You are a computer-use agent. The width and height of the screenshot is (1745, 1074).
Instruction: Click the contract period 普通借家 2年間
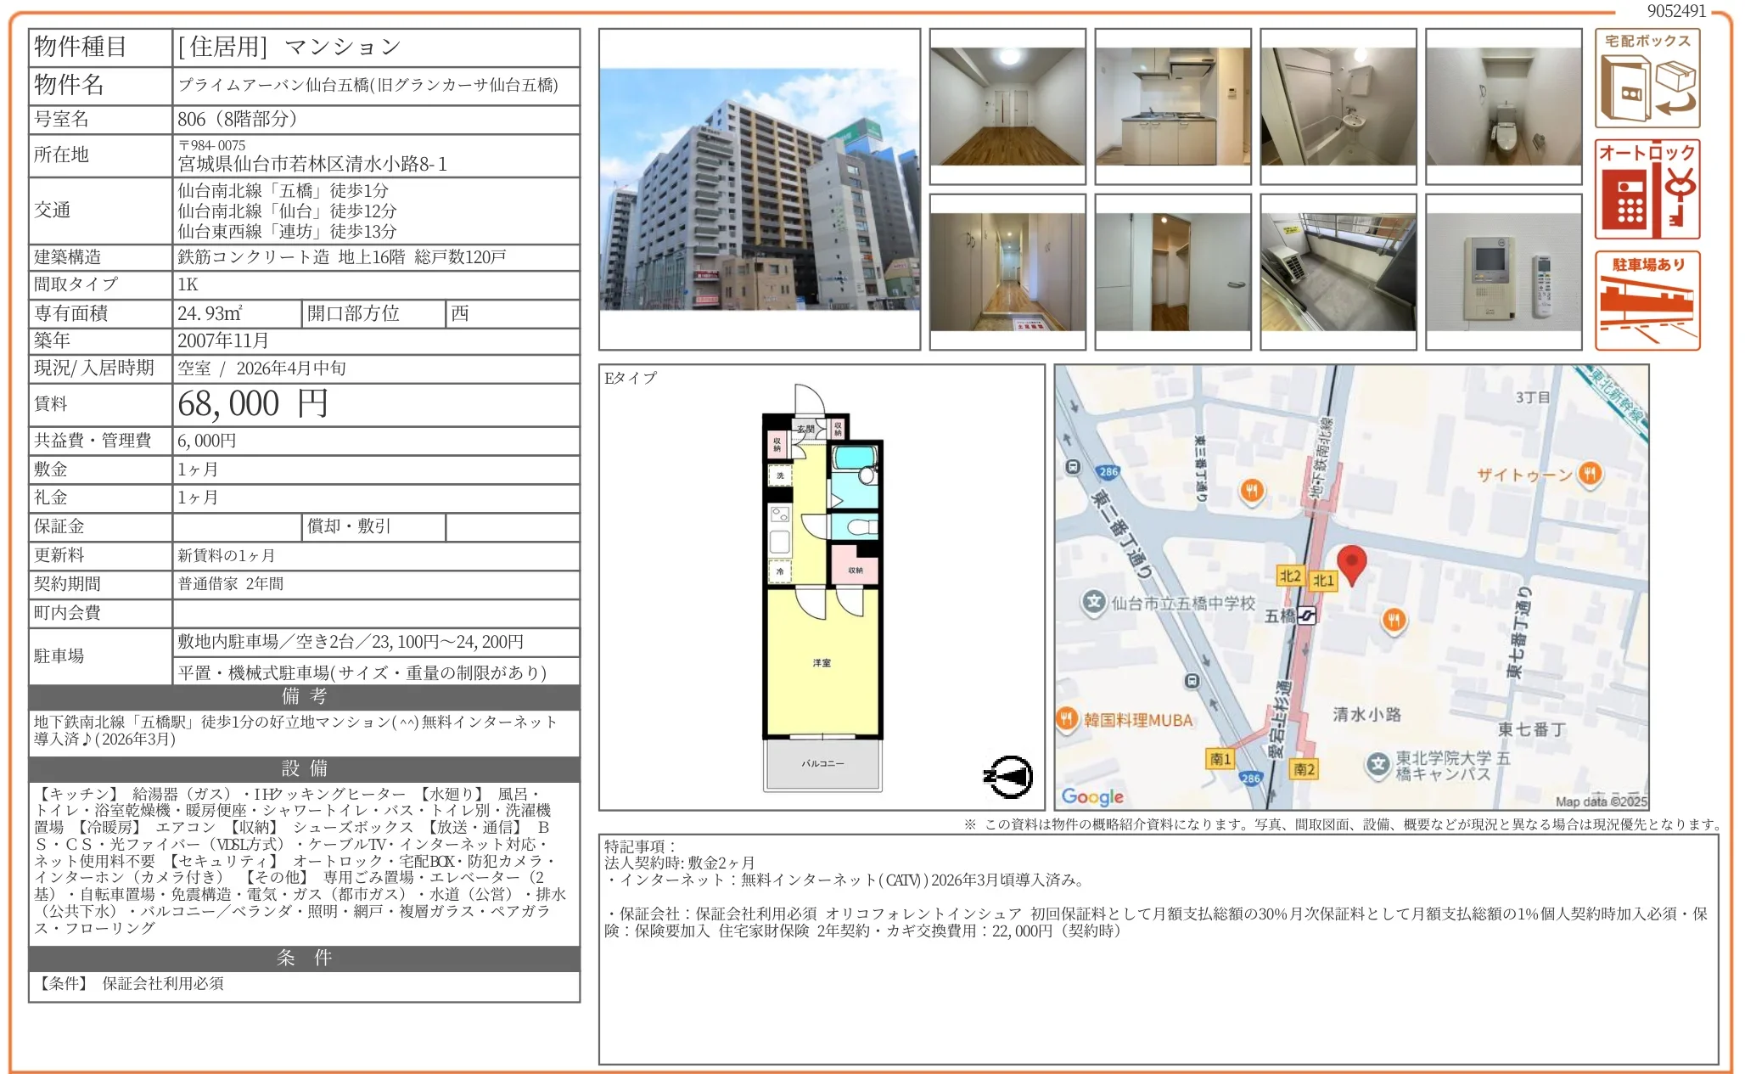[231, 584]
